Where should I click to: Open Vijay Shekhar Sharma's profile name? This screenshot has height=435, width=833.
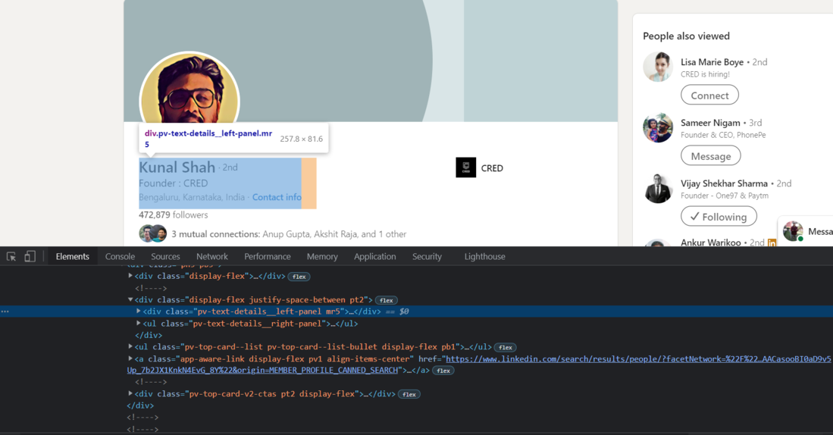(724, 183)
